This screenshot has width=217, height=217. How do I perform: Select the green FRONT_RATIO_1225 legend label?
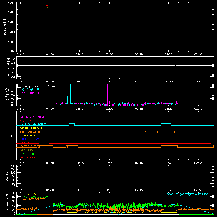(35, 197)
